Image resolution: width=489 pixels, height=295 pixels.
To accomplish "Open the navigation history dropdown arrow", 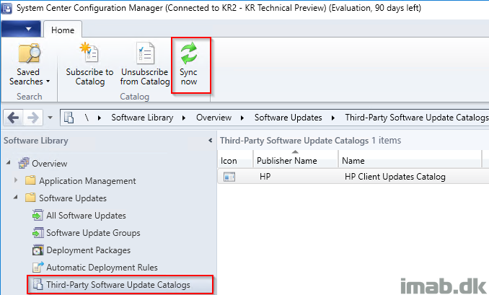I will (50, 118).
